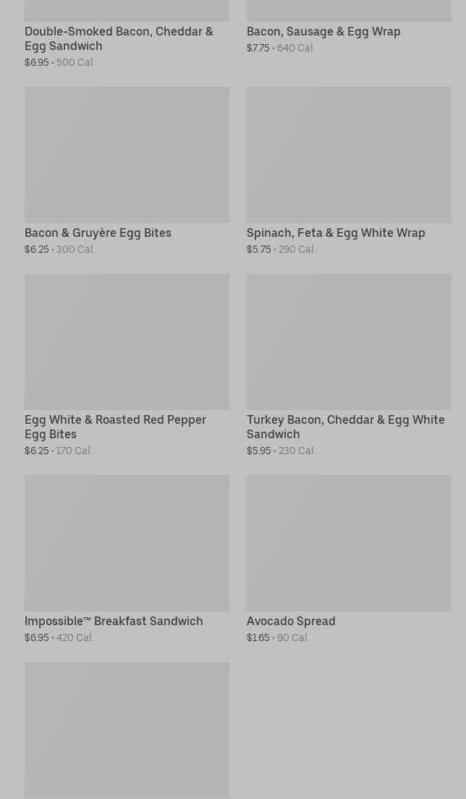The image size is (466, 799).
Task: Open Turkey Bacon, Cheddar & Egg White Sandwich title
Action: click(345, 427)
